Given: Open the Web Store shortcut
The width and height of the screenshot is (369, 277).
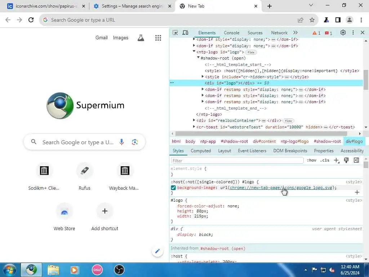Looking at the screenshot, I should click(x=64, y=217).
